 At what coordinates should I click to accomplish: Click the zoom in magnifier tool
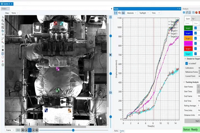(3, 21)
